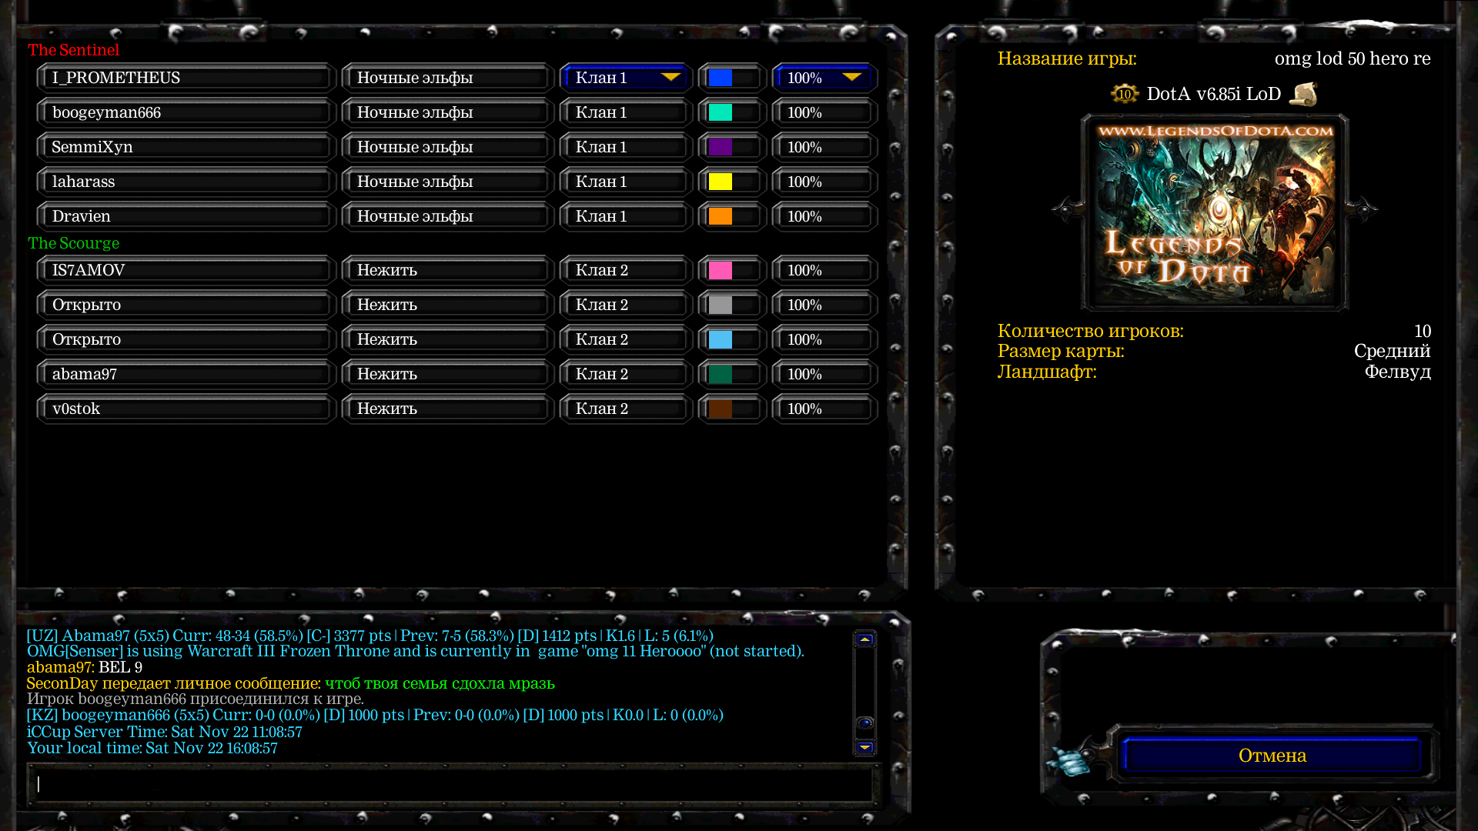Click the chat scroll down arrow

[864, 747]
